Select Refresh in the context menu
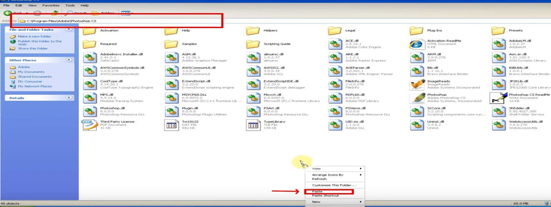The height and width of the screenshot is (207, 551). click(319, 179)
